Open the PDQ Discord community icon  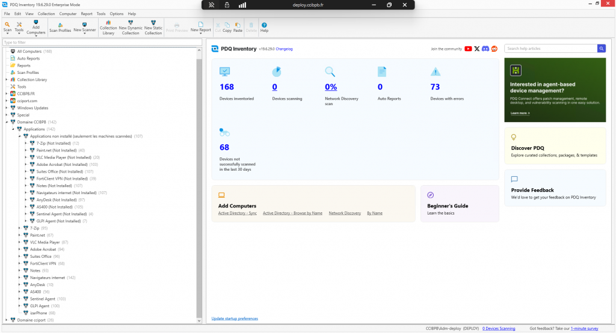(x=485, y=49)
